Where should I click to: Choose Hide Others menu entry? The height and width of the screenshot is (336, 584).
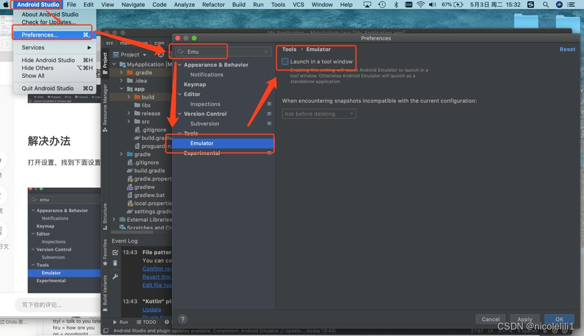pyautogui.click(x=54, y=68)
